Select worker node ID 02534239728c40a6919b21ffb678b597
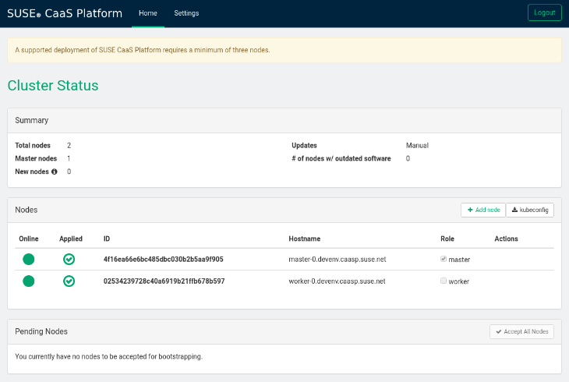 [164, 281]
